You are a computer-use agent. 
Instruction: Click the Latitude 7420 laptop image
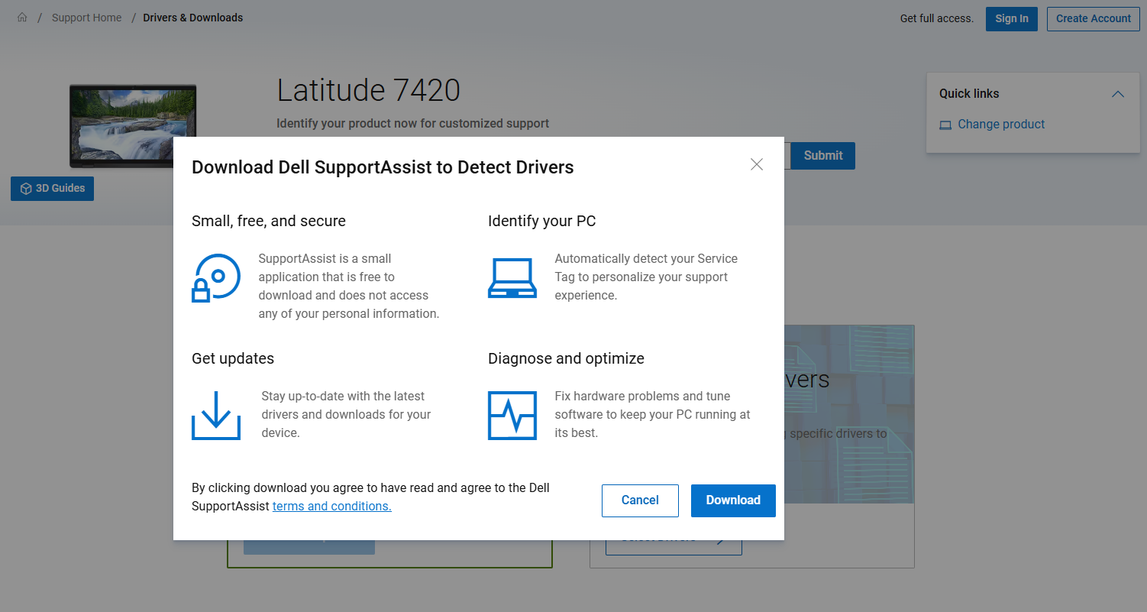pyautogui.click(x=133, y=126)
